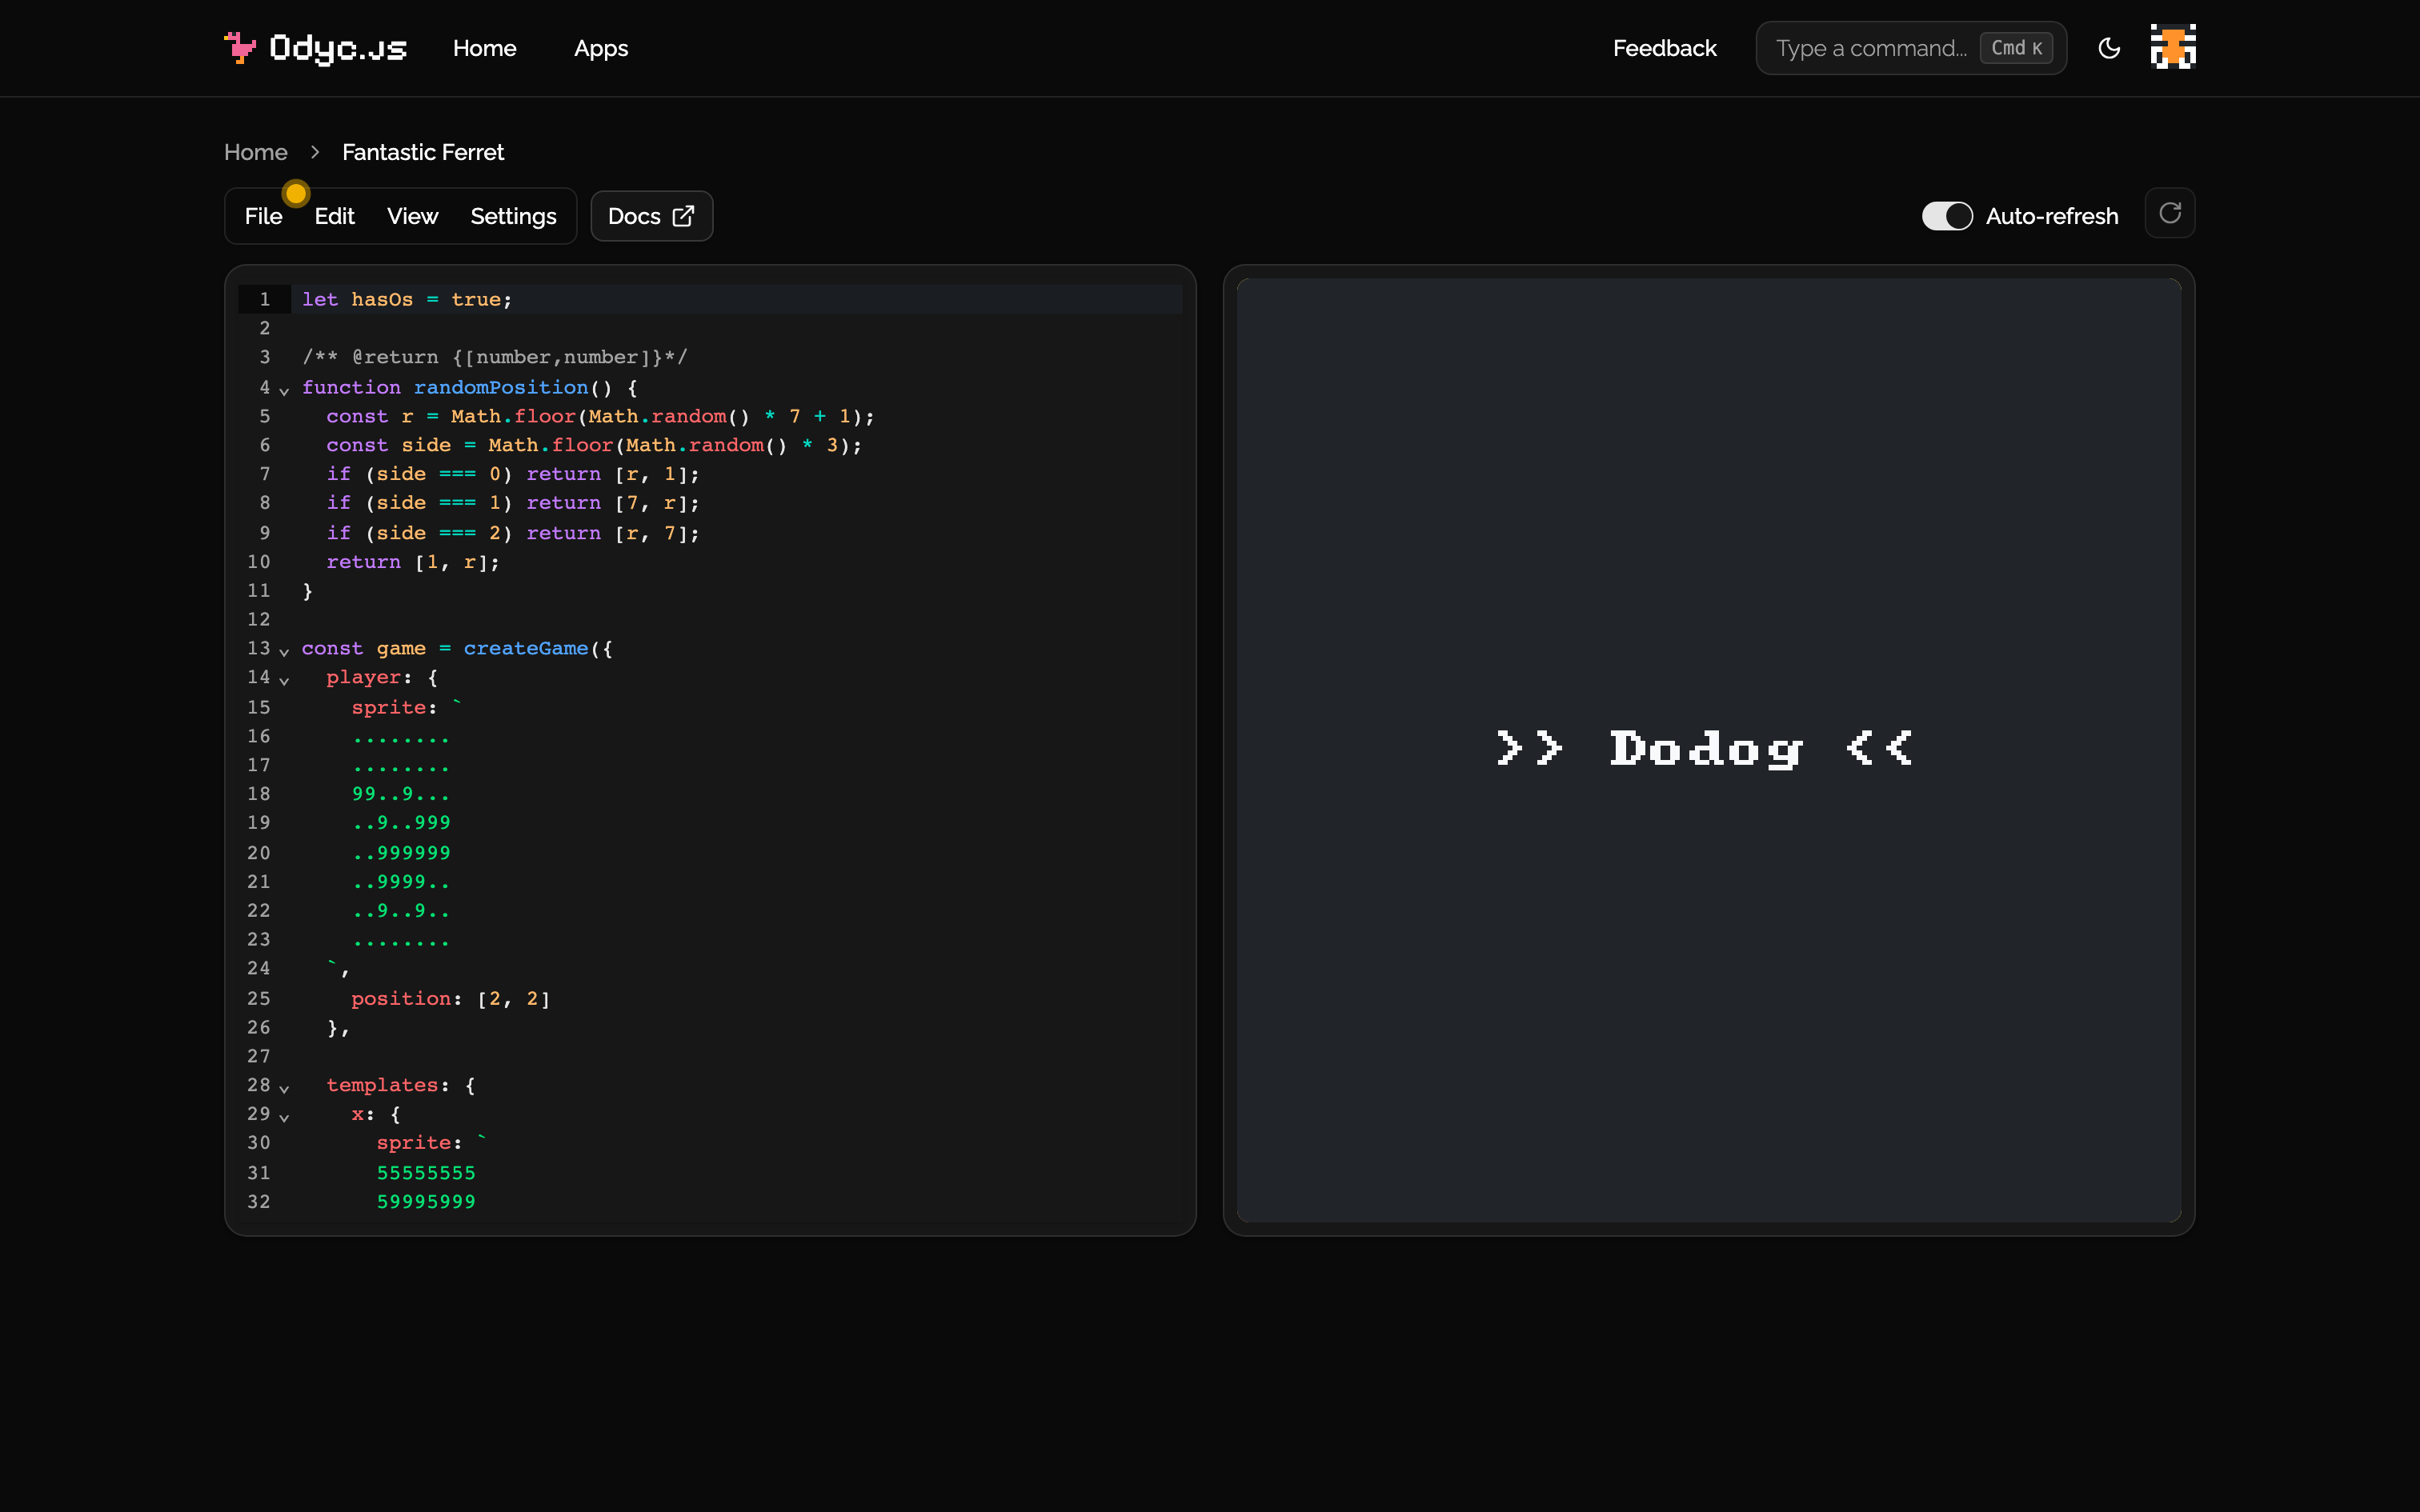Image resolution: width=2420 pixels, height=1512 pixels.
Task: Open the View menu
Action: pos(412,216)
